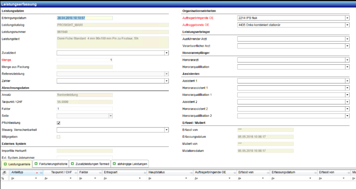The width and height of the screenshot is (356, 189).
Task: Select the Erbringungsdatum date field
Action: tap(84, 18)
